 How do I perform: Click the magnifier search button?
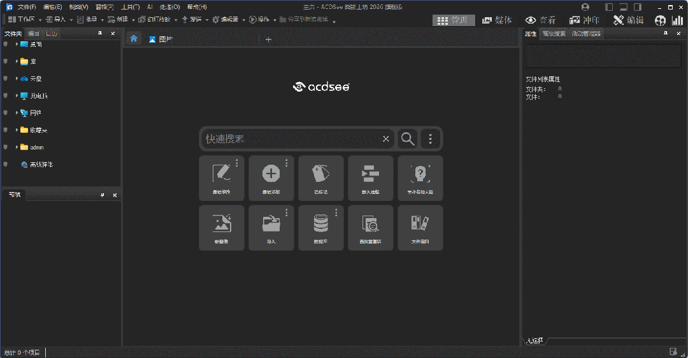[x=408, y=139]
